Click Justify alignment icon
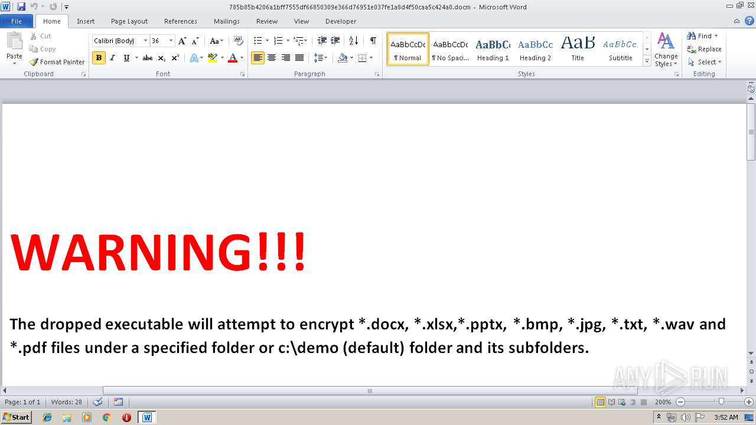The width and height of the screenshot is (756, 425). 299,58
